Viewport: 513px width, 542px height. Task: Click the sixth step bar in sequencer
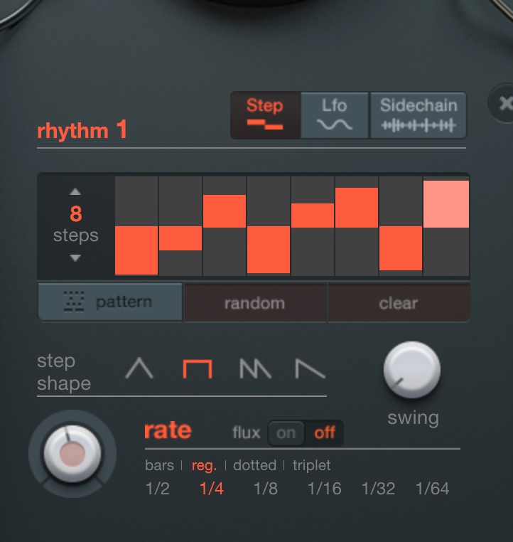click(357, 208)
